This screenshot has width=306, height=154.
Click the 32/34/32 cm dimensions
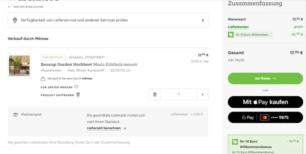(x=120, y=70)
